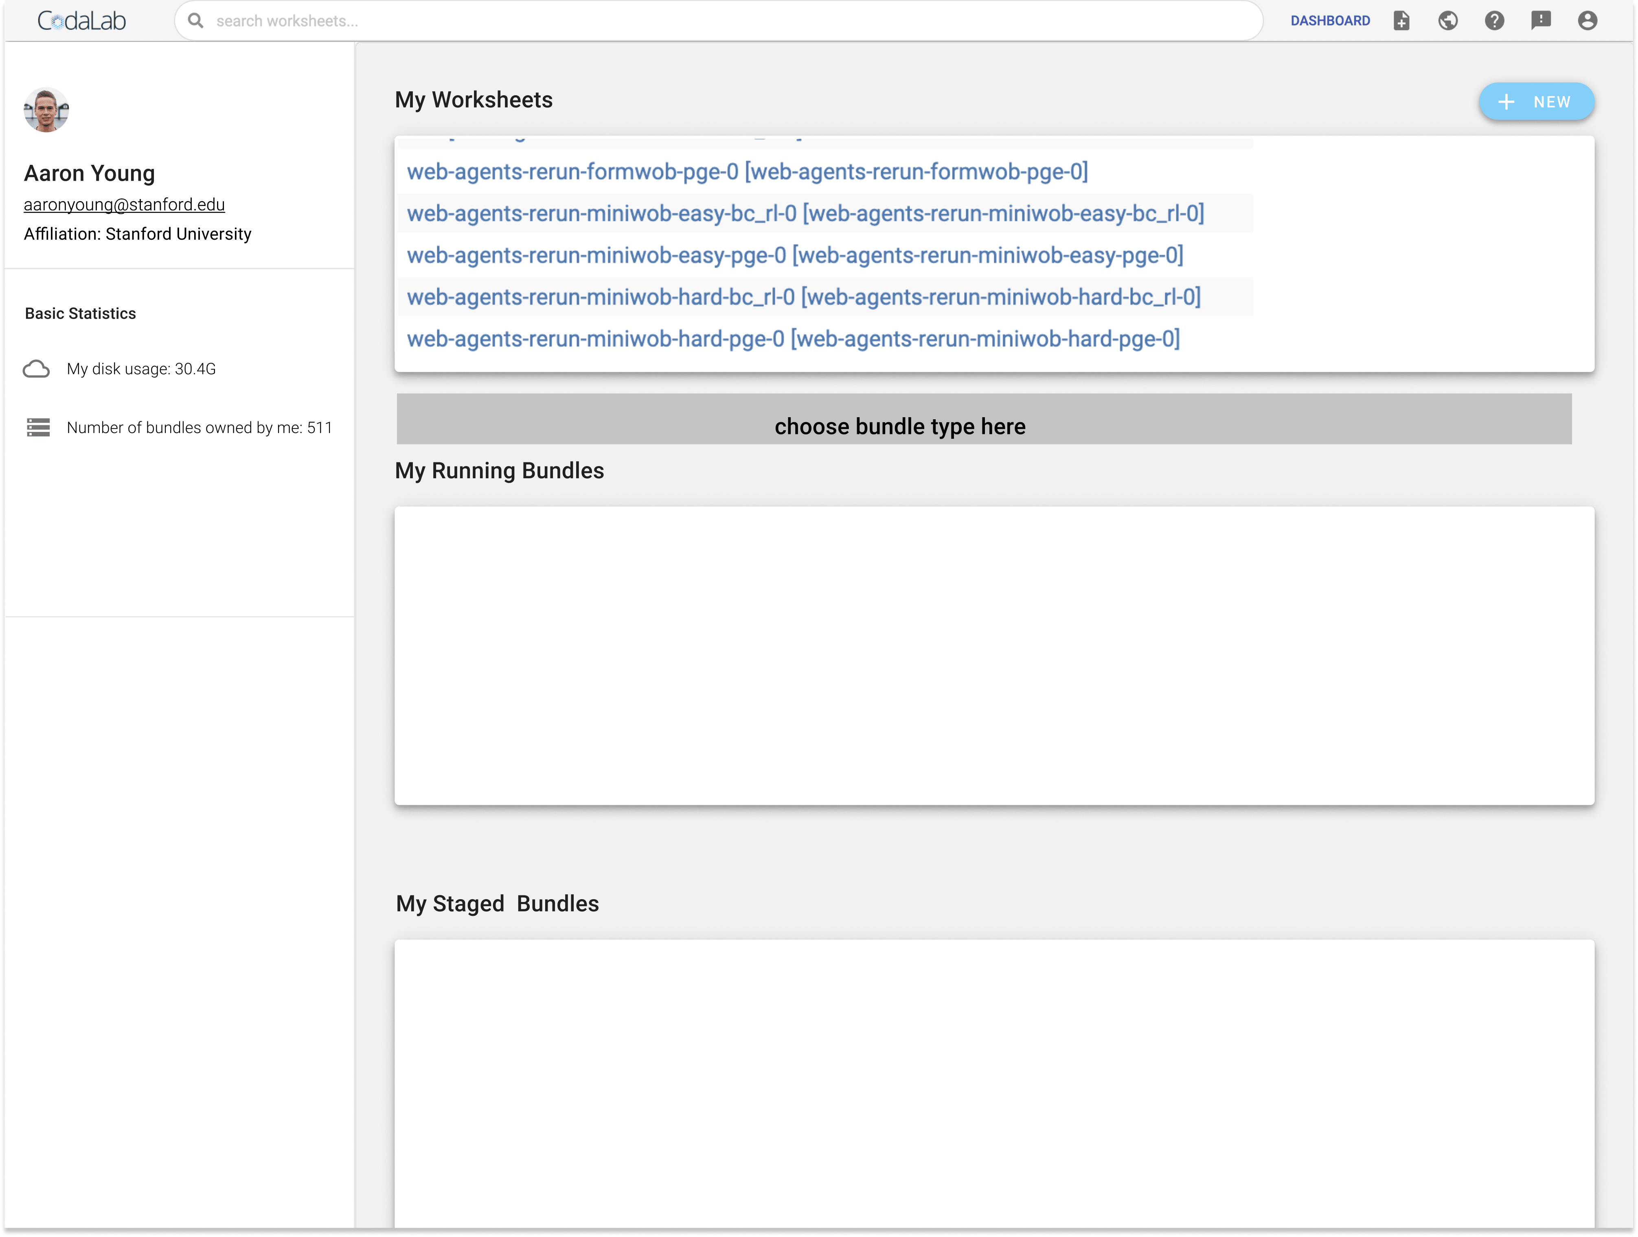1638x1237 pixels.
Task: Open the DASHBOARD menu item
Action: (1331, 21)
